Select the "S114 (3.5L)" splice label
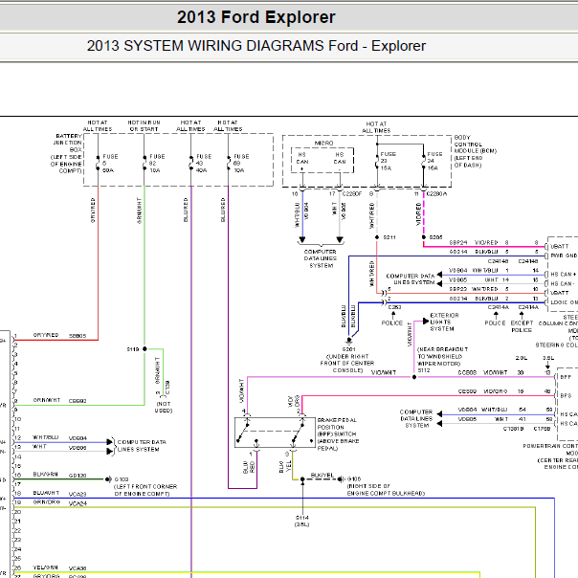 click(301, 522)
